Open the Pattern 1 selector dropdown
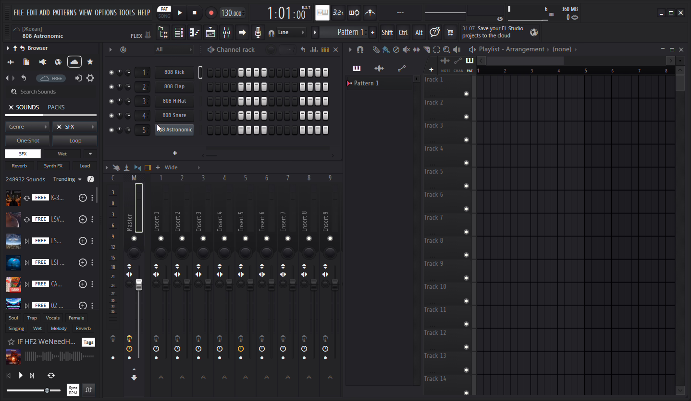 pyautogui.click(x=344, y=33)
